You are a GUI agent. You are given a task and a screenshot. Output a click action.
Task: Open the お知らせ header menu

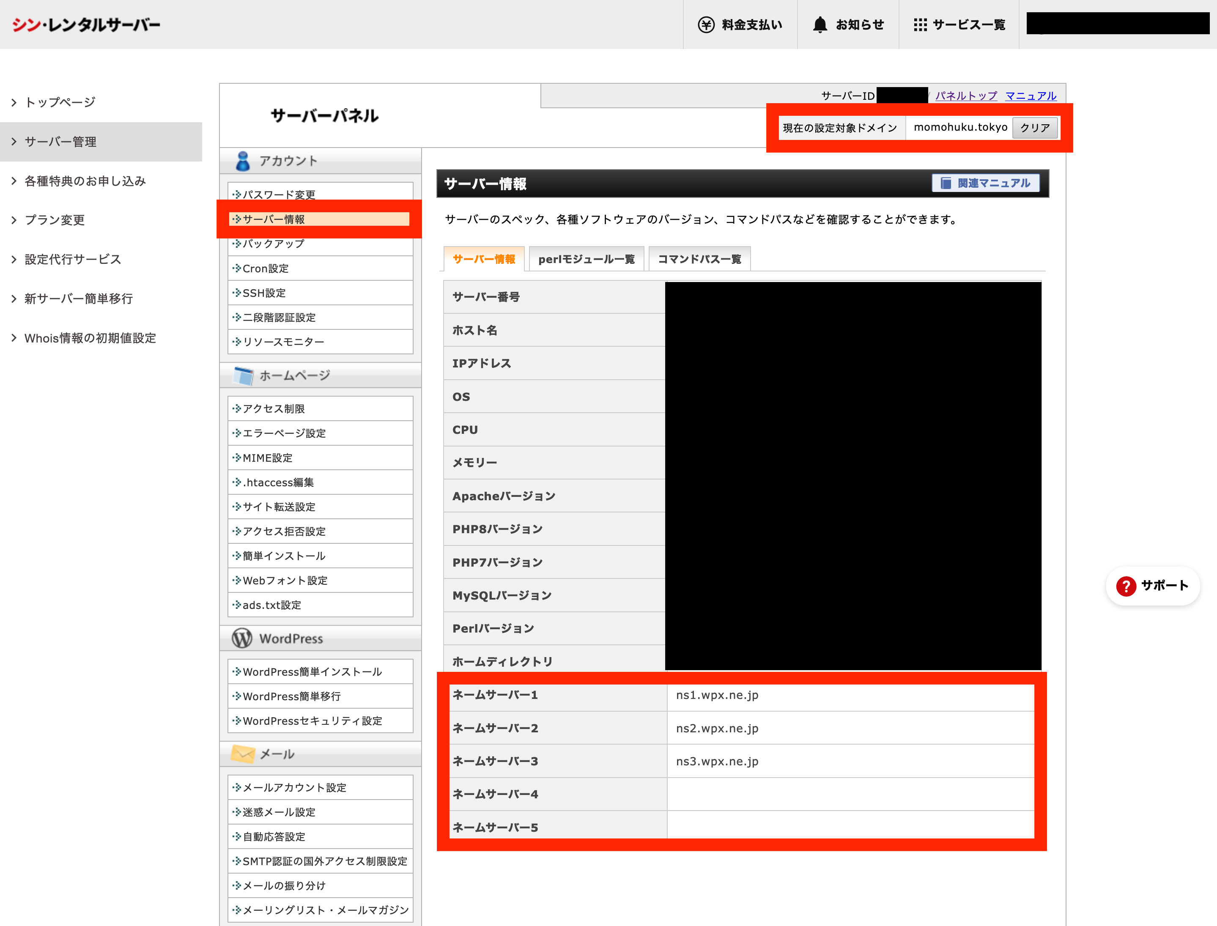848,25
